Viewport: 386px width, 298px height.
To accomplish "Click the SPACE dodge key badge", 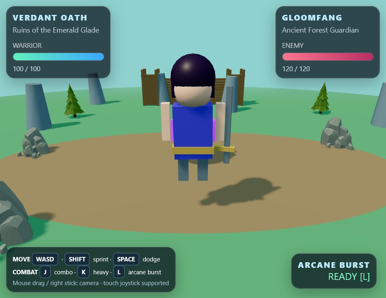I will (126, 259).
